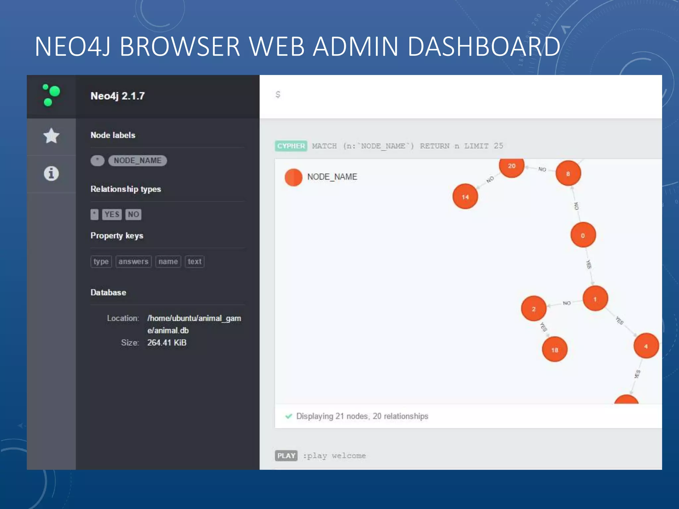679x509 pixels.
Task: Click the NO edge between nodes 8 and 20
Action: tap(542, 169)
